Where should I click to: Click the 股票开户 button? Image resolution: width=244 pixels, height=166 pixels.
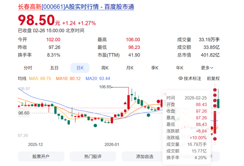pyautogui.click(x=41, y=157)
